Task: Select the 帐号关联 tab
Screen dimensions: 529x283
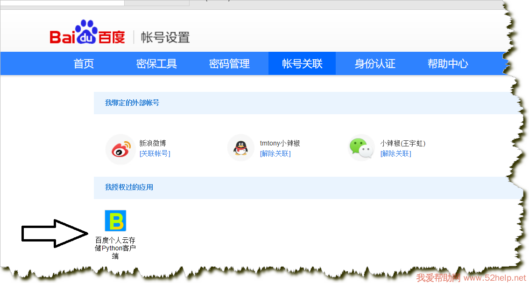Action: point(302,64)
